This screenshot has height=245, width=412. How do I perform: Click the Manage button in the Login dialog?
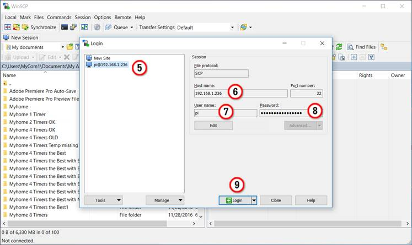(x=165, y=200)
